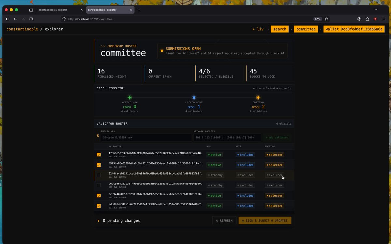391x244 pixels.
Task: Bookmark this page with the star icon
Action: pos(326,19)
